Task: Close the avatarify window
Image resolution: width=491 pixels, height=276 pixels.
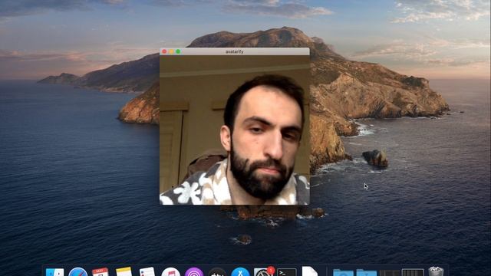Action: pos(164,51)
